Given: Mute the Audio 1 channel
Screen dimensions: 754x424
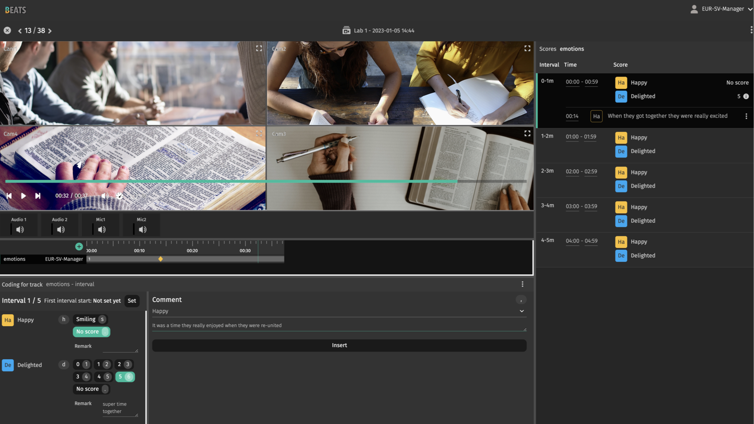Looking at the screenshot, I should pos(20,230).
